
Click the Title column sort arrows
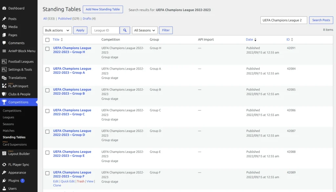pos(62,39)
